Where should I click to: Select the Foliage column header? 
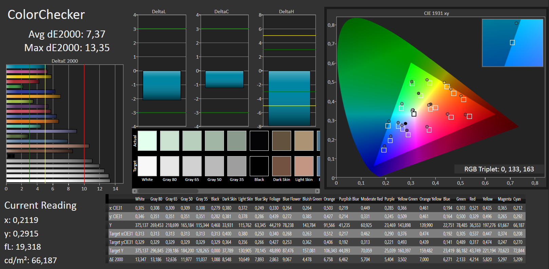[x=275, y=199]
